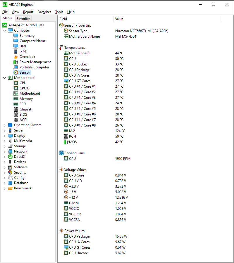
Task: Expand the Benchmark node
Action: (4, 188)
